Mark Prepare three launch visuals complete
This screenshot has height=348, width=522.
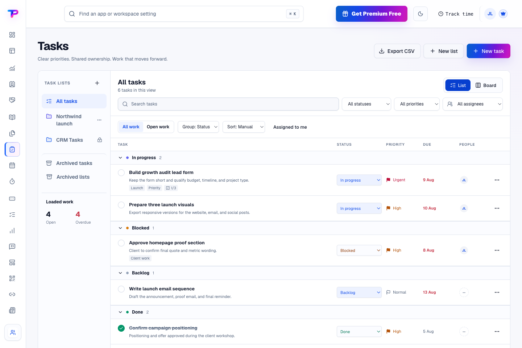(x=121, y=205)
